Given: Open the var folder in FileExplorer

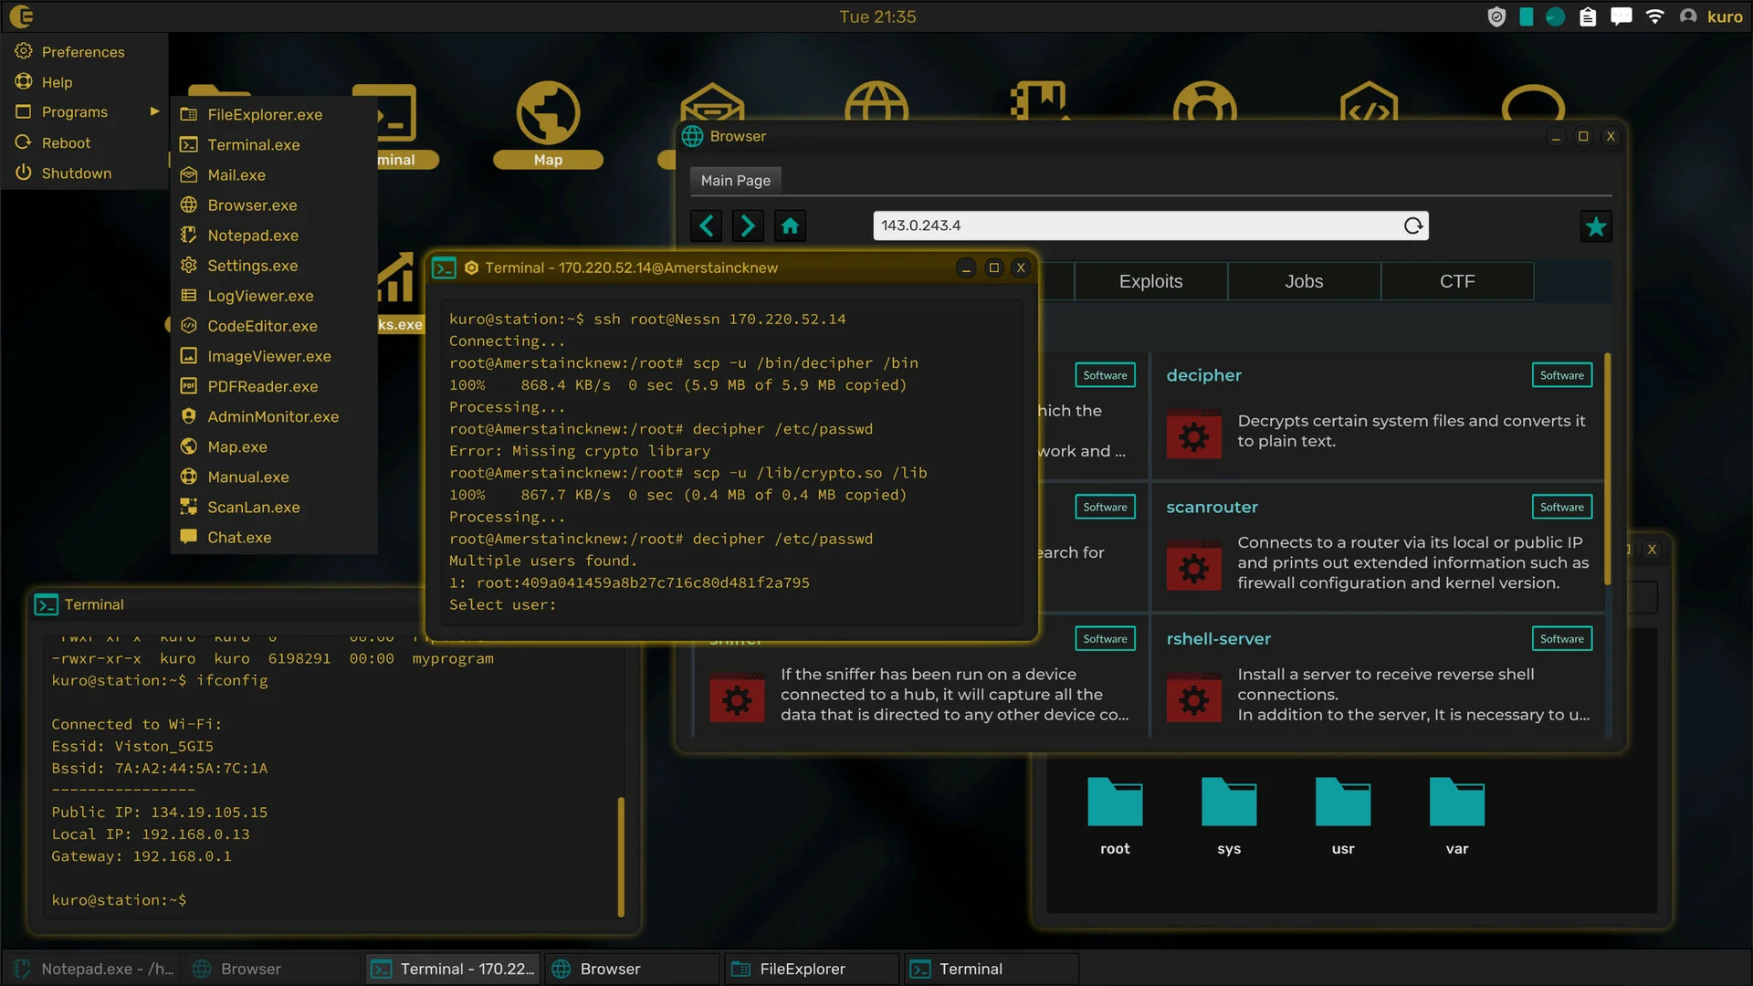Looking at the screenshot, I should point(1456,803).
